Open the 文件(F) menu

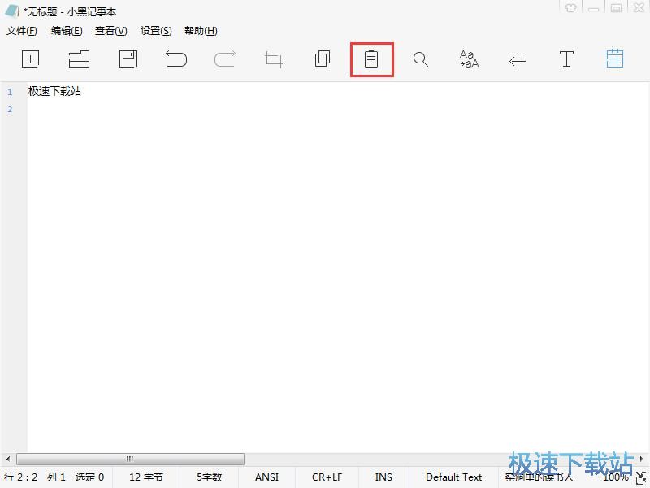click(22, 31)
